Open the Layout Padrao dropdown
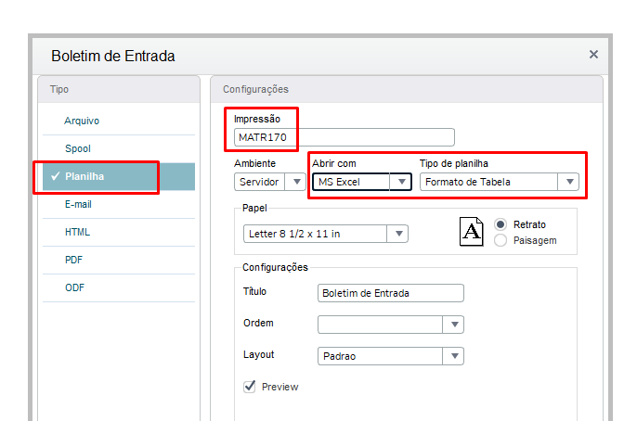Viewport: 637px width, 421px height. coord(390,356)
